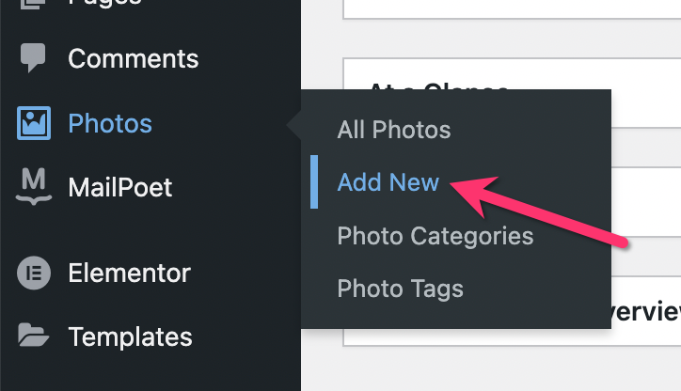This screenshot has height=391, width=681.
Task: Click the partially visible overview text
Action: pyautogui.click(x=646, y=312)
